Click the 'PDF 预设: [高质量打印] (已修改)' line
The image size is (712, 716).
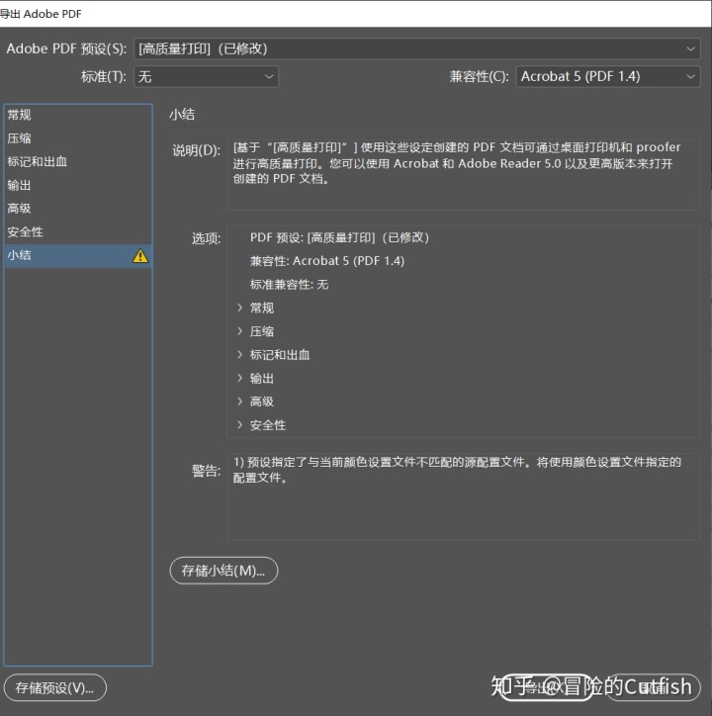tap(339, 237)
